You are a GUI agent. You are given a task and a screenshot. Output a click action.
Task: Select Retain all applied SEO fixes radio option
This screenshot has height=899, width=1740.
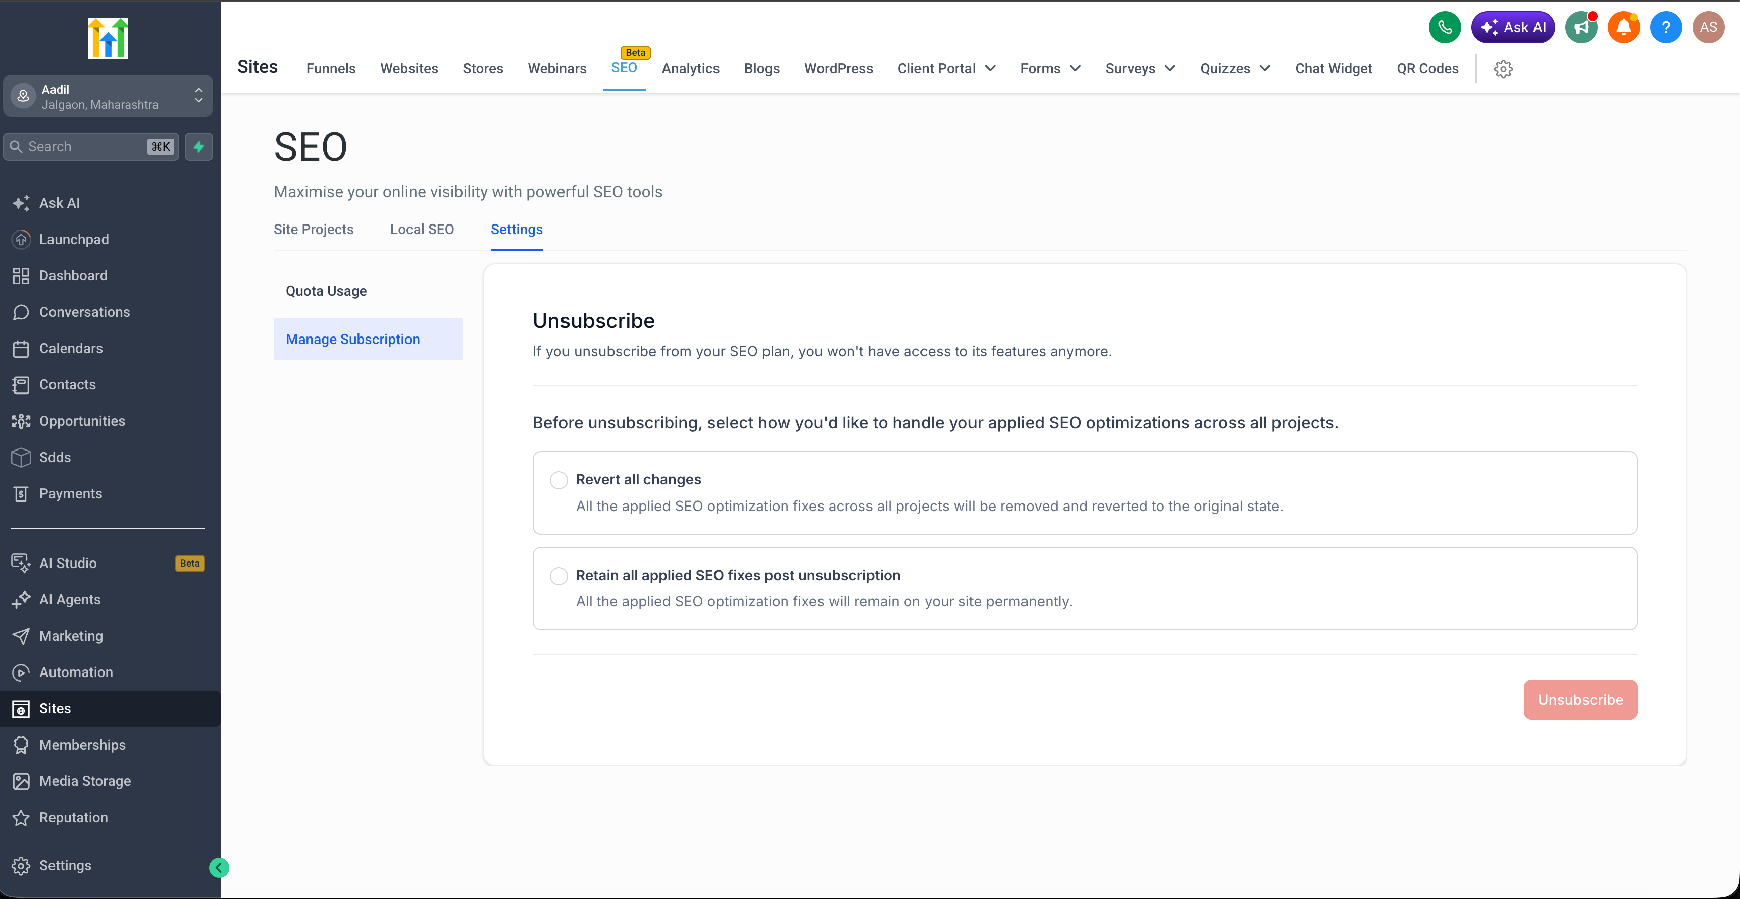click(x=558, y=576)
